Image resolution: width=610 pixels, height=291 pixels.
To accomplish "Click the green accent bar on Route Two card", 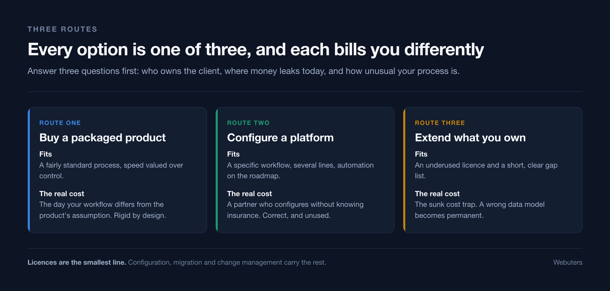I will tap(217, 170).
